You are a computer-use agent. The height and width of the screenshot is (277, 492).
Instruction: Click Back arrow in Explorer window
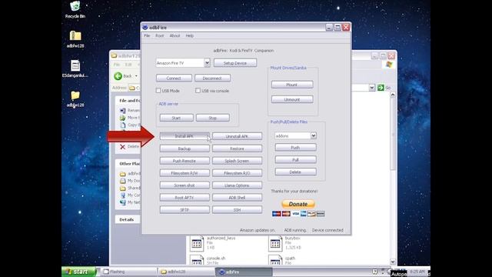tap(118, 76)
